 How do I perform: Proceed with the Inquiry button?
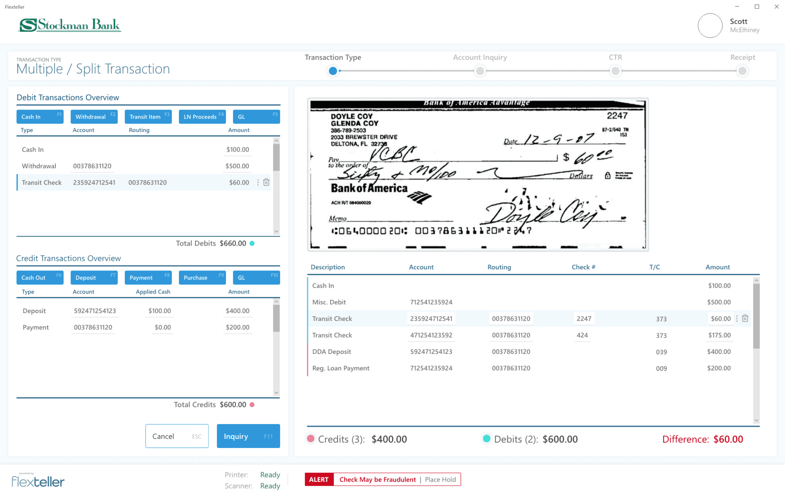[248, 436]
